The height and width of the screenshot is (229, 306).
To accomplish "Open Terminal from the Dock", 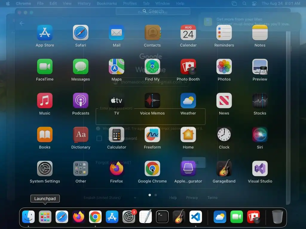I will (162, 217).
